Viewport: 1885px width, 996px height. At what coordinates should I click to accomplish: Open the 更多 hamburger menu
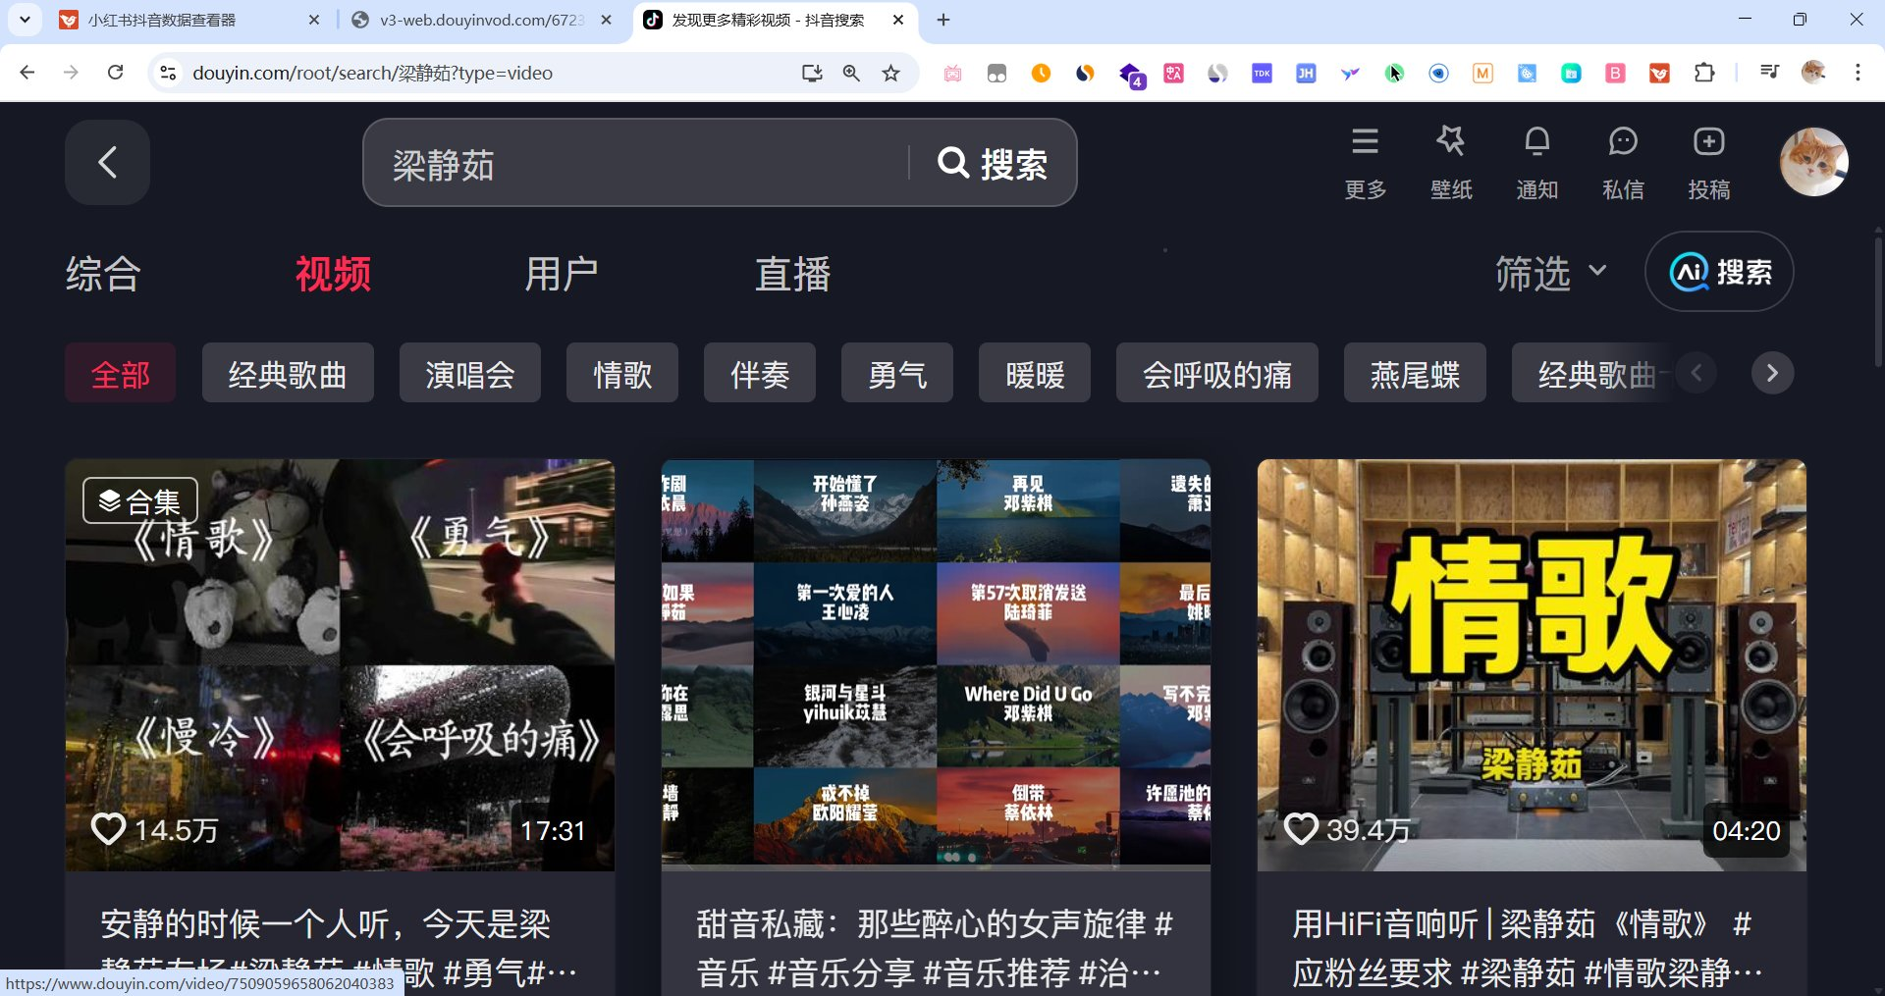coord(1365,163)
